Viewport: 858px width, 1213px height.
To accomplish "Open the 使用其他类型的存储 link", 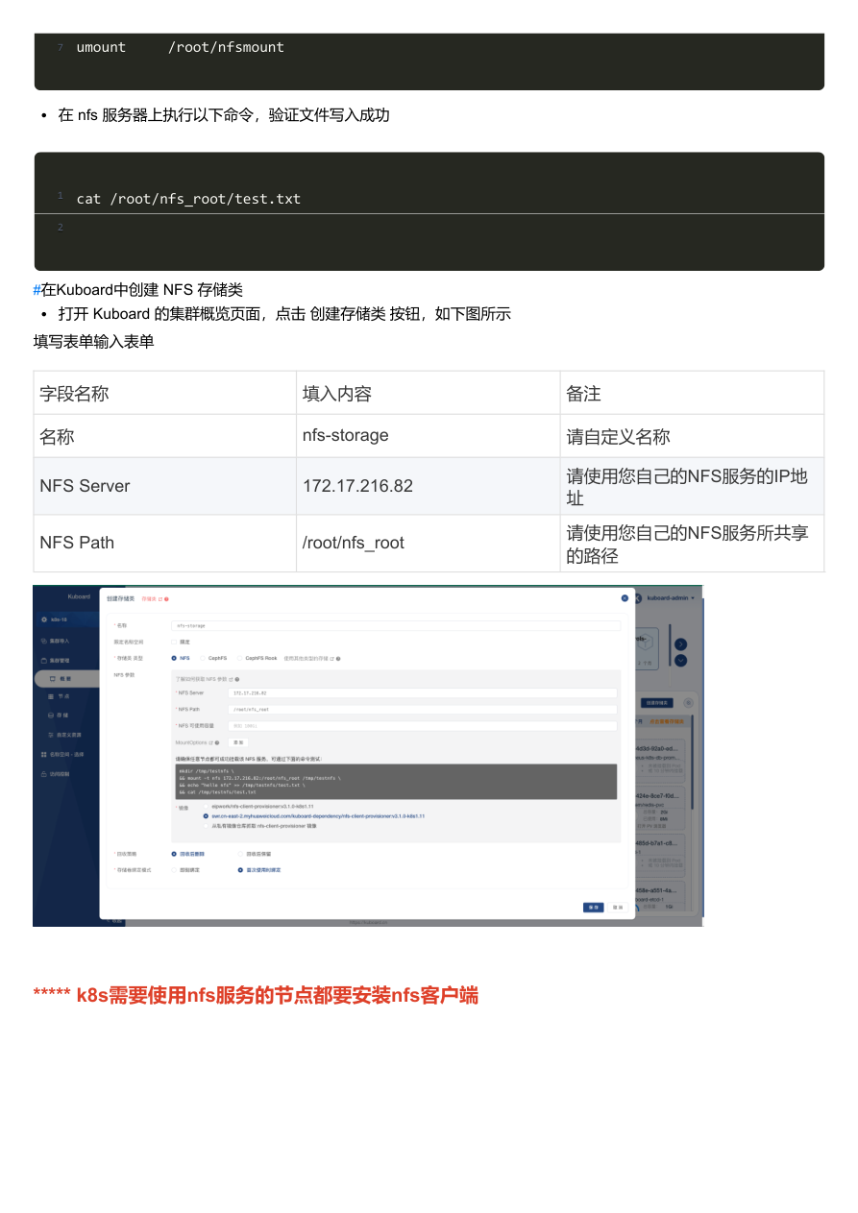I will coord(306,658).
